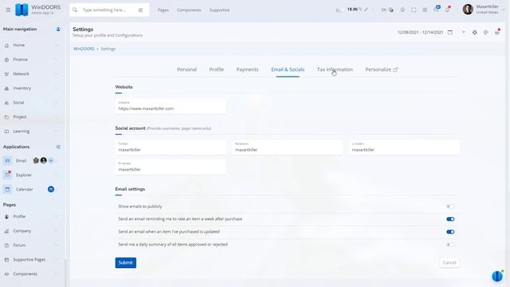
Task: Open the apps grid icon
Action: click(425, 10)
